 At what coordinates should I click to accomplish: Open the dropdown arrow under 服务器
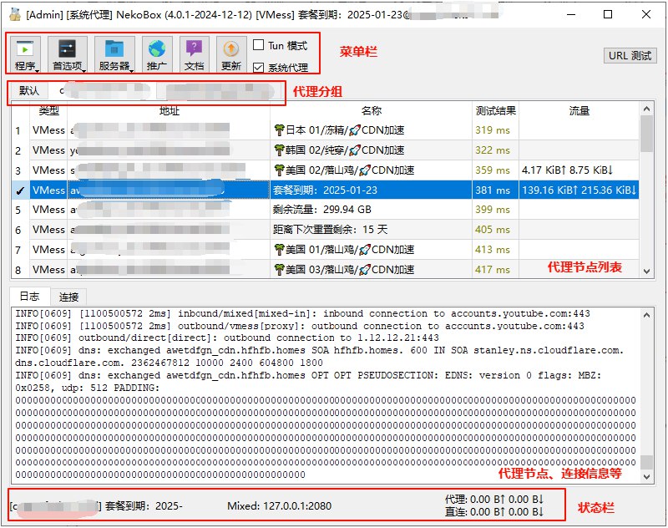click(131, 69)
